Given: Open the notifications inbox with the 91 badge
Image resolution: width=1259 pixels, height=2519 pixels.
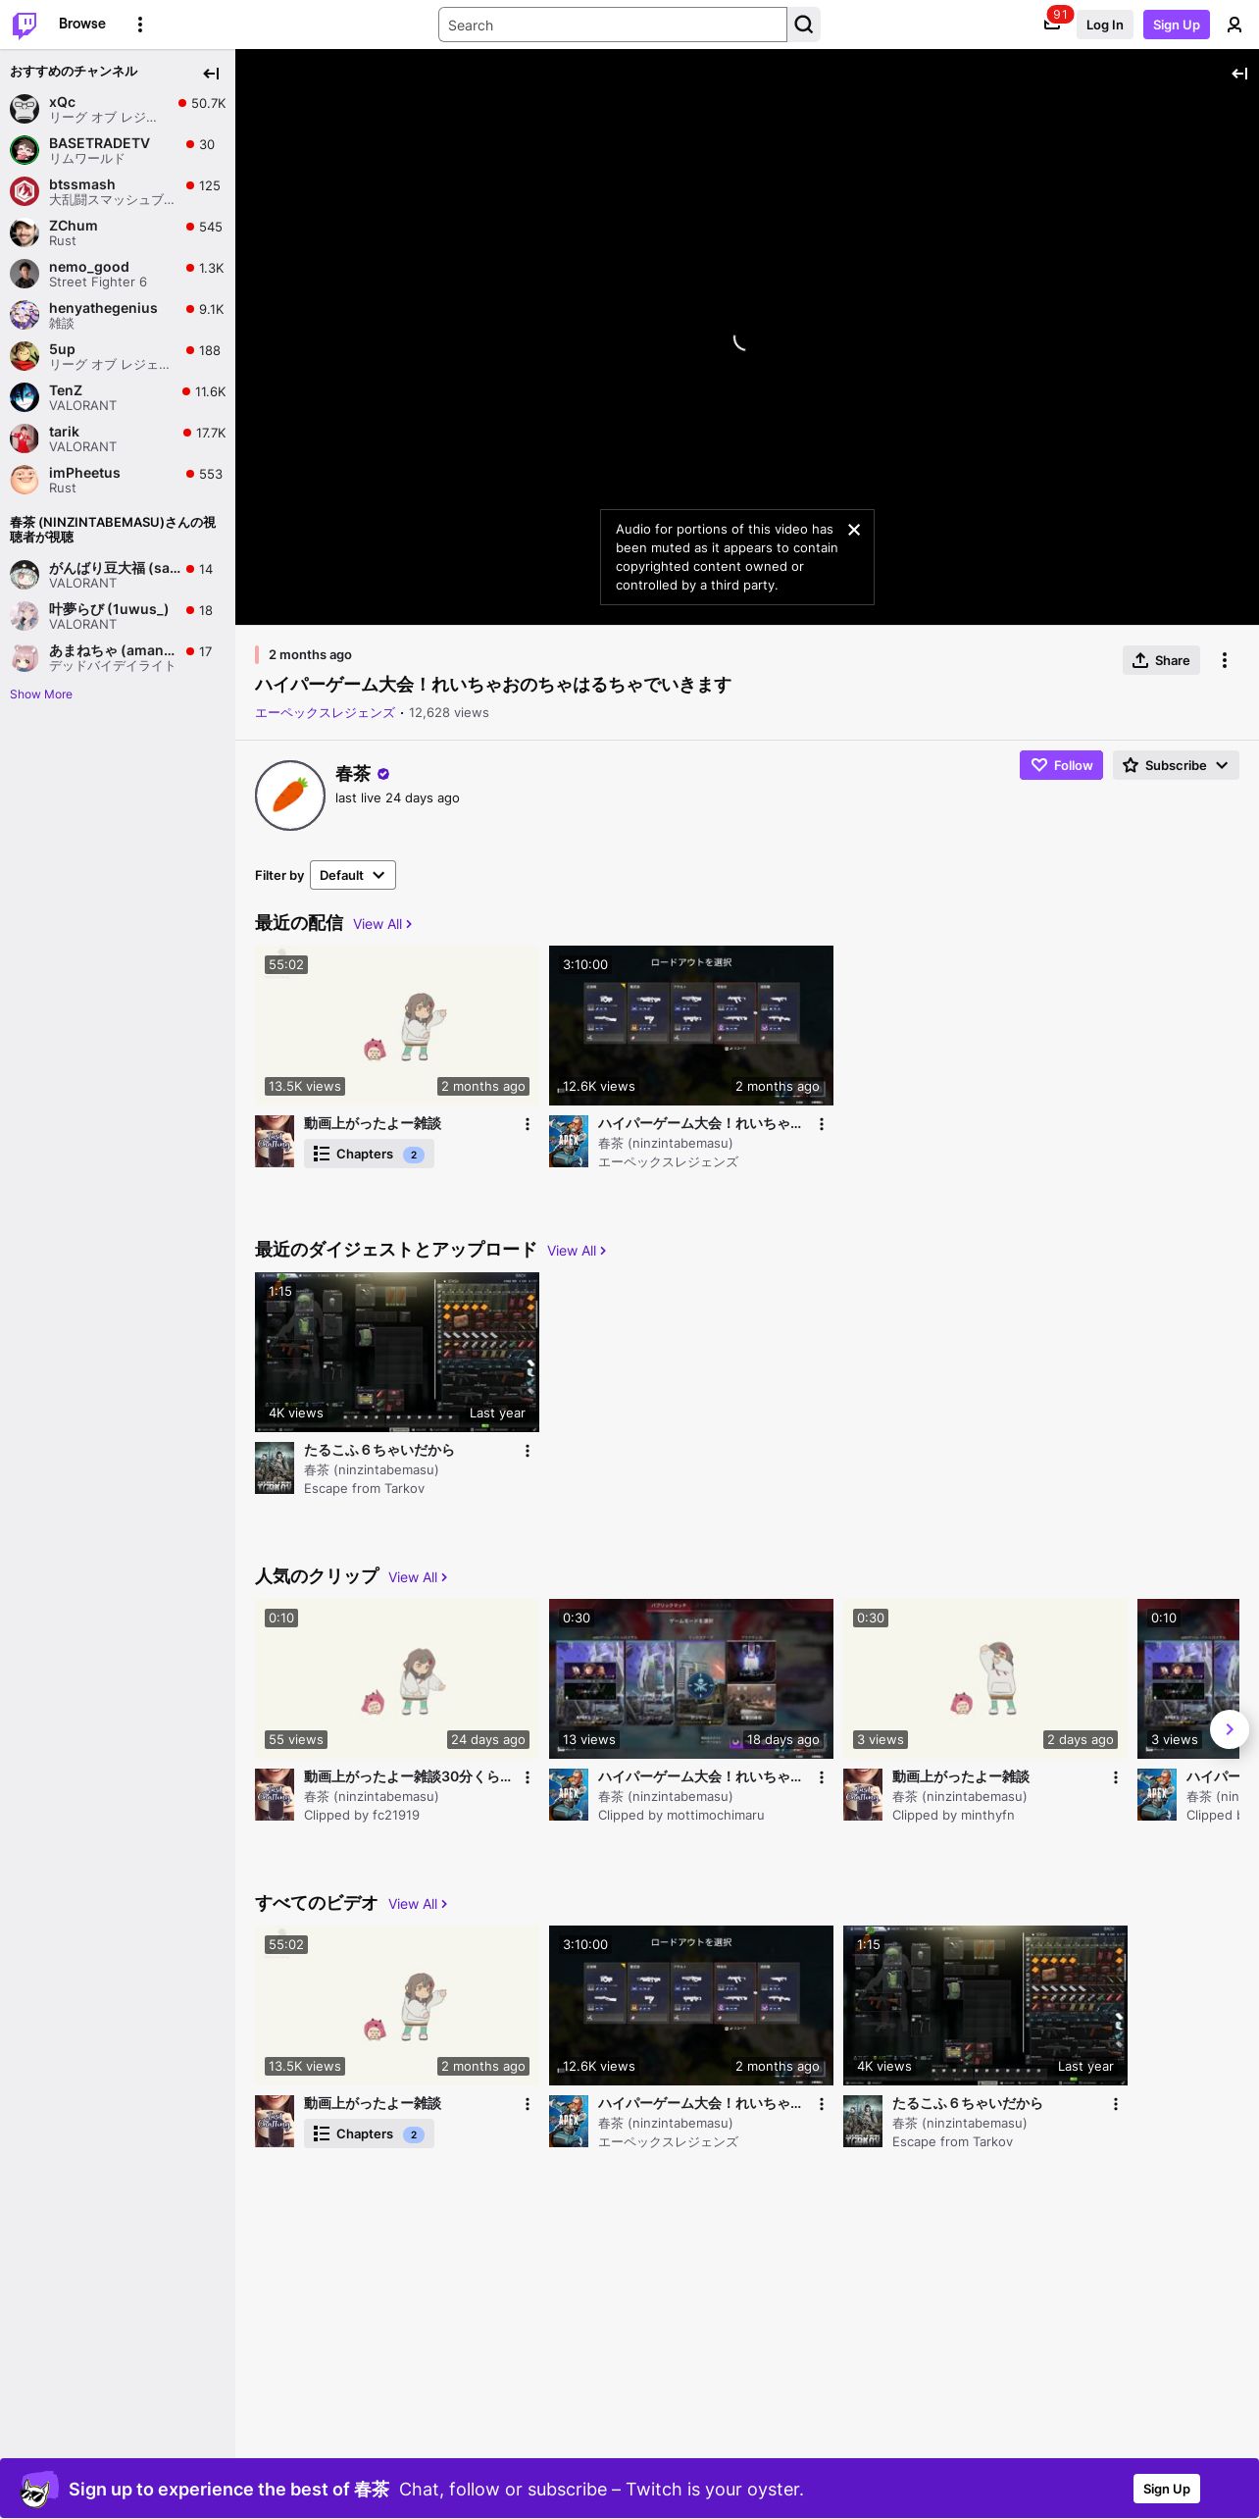Looking at the screenshot, I should click(x=1052, y=25).
